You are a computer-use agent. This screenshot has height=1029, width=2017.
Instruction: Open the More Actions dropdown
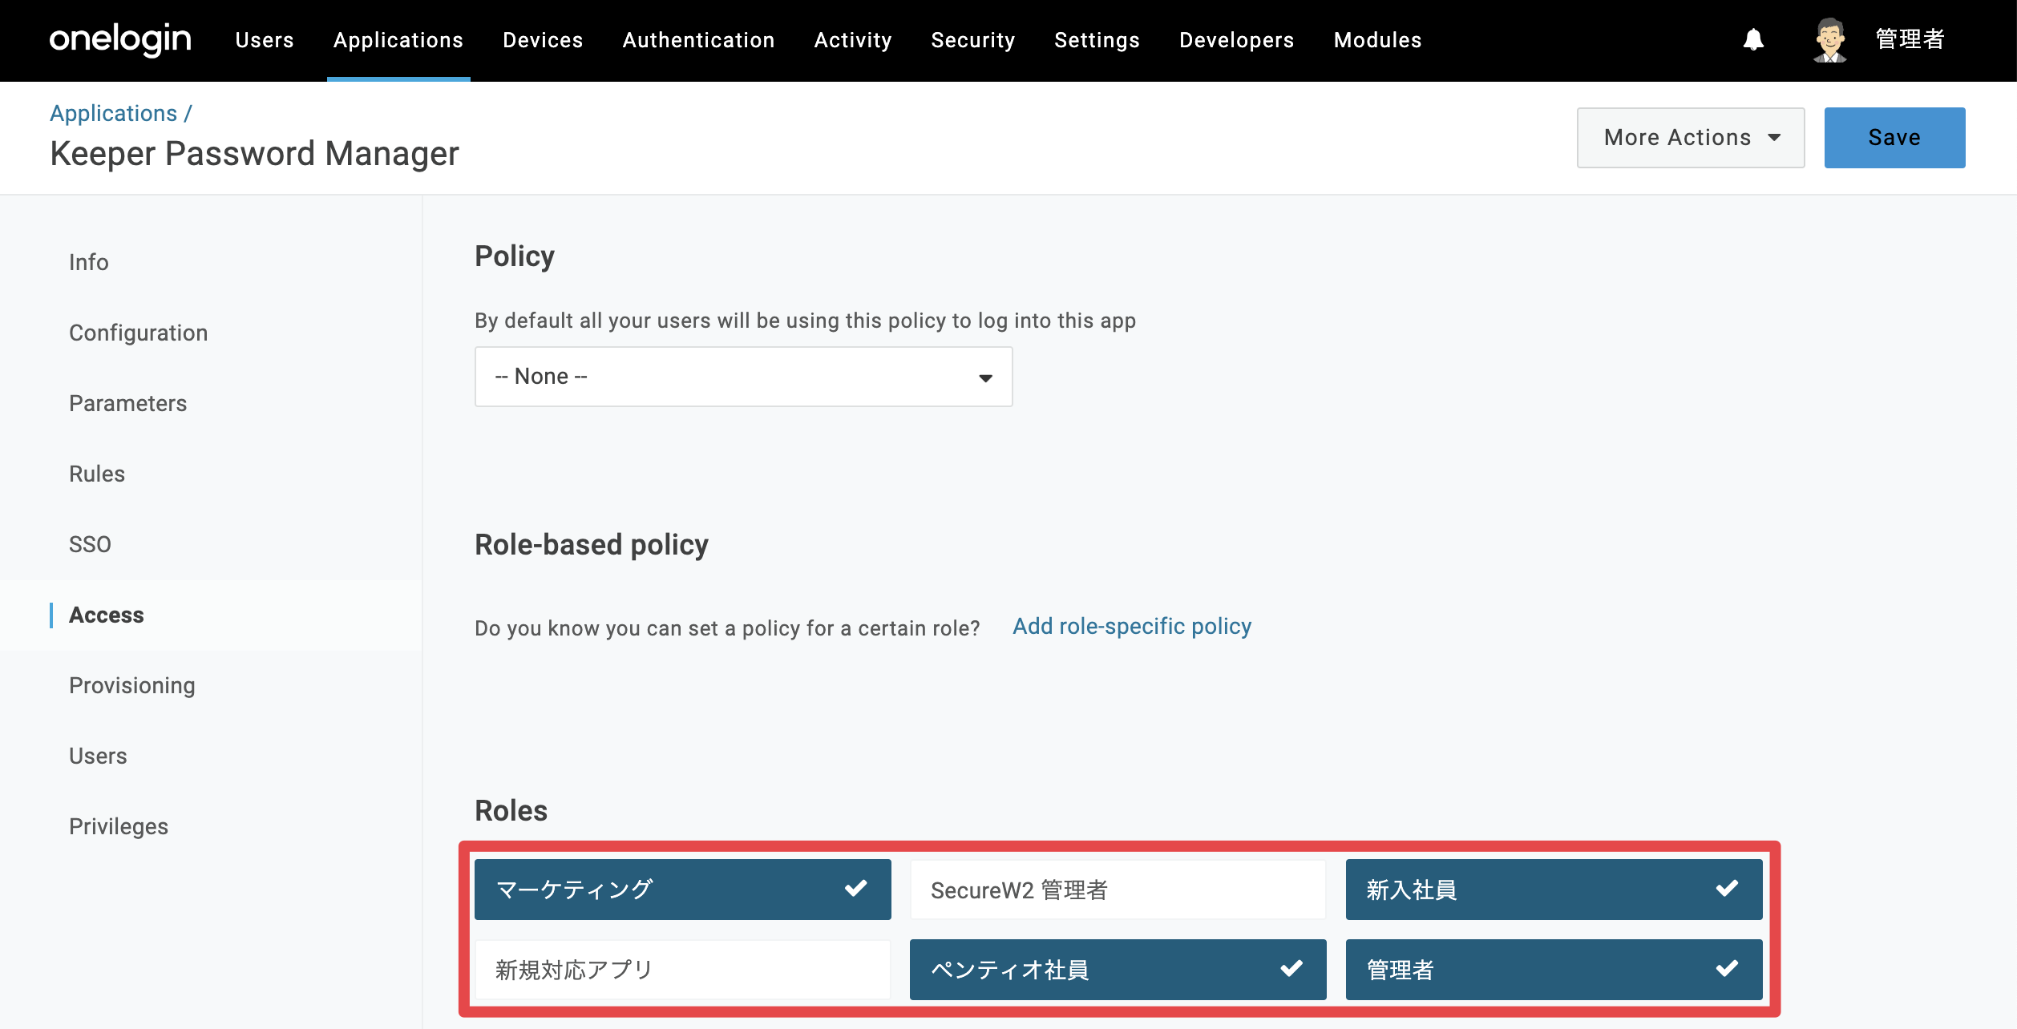[1691, 138]
